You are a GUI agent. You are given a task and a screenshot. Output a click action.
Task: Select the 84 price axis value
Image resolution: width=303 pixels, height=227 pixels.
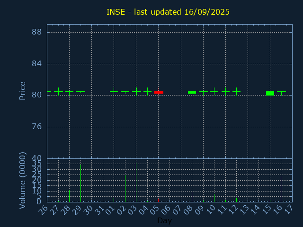click(37, 63)
